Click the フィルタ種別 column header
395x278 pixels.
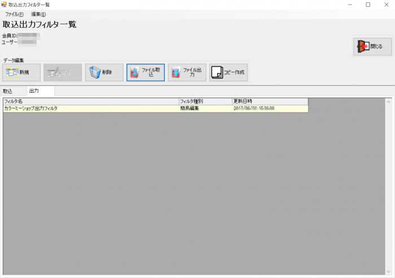click(x=205, y=101)
